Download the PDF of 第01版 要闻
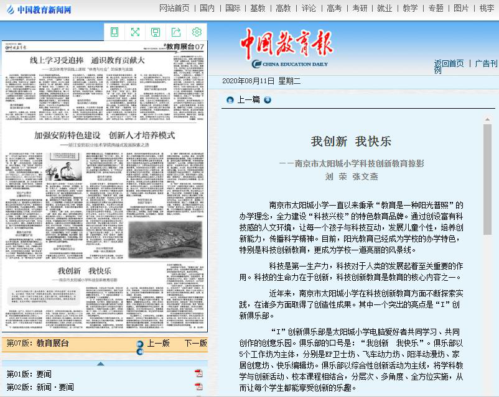 [x=199, y=373]
